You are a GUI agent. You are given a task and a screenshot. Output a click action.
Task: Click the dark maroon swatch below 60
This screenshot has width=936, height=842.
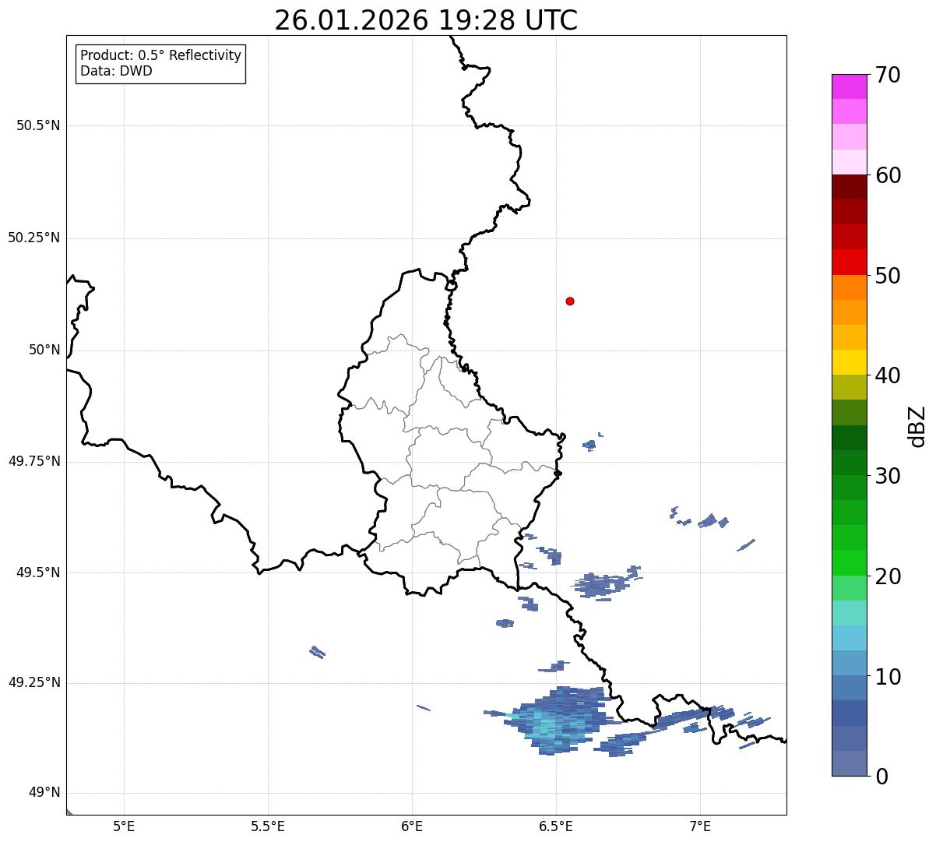point(849,187)
